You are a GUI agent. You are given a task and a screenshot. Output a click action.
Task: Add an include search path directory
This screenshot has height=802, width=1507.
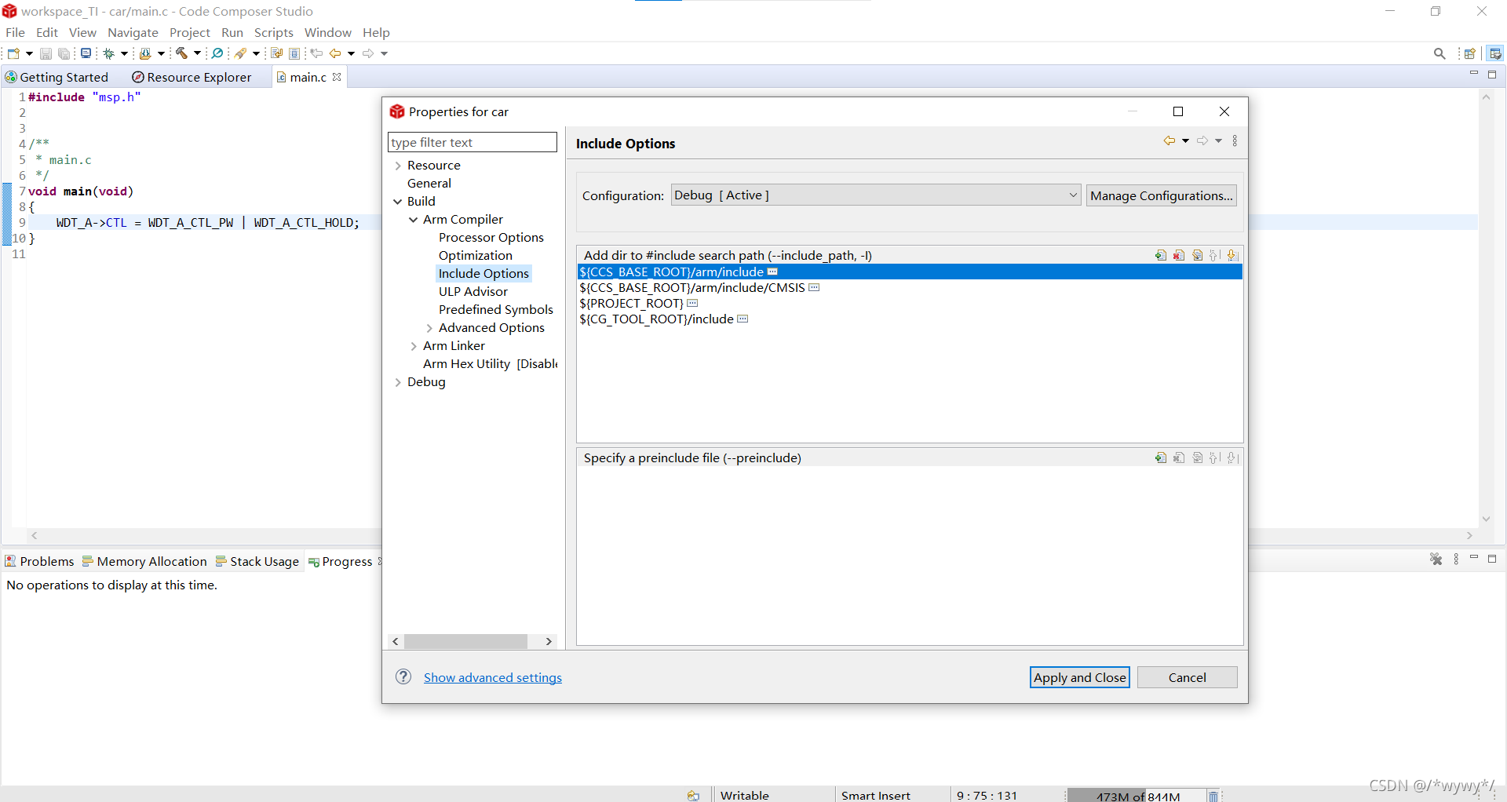(1161, 255)
